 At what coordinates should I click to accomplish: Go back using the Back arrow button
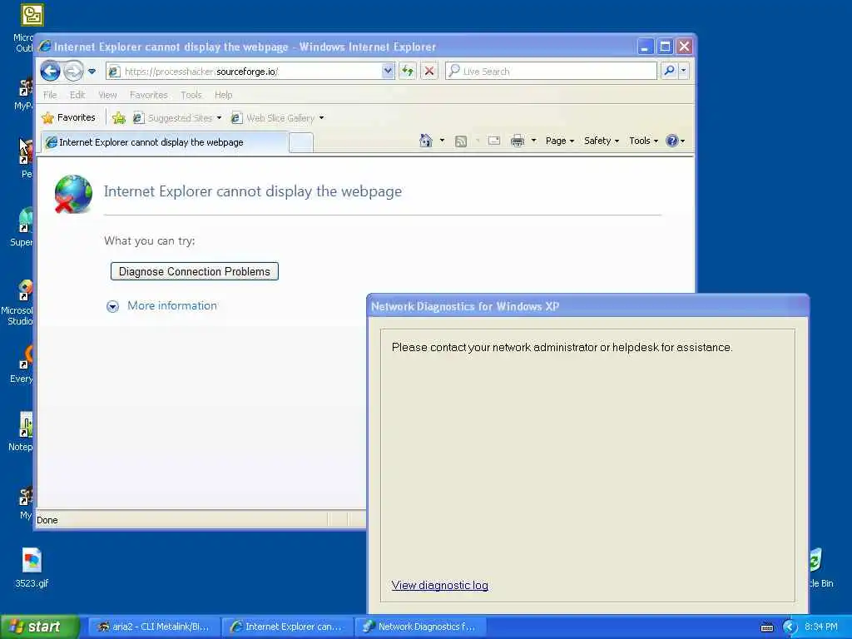pyautogui.click(x=50, y=72)
